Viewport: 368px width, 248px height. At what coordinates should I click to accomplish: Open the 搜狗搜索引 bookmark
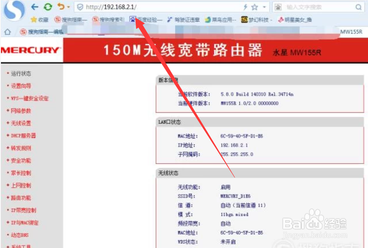[x=108, y=19]
